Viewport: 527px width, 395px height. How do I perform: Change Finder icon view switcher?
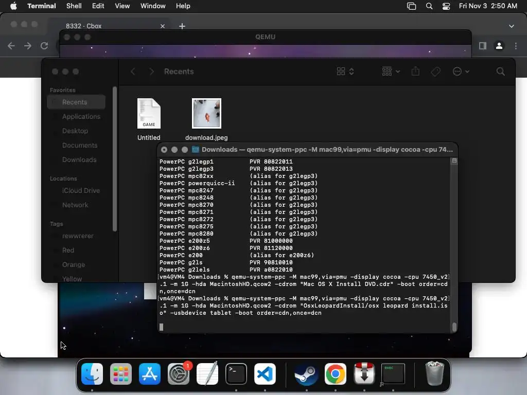point(345,71)
